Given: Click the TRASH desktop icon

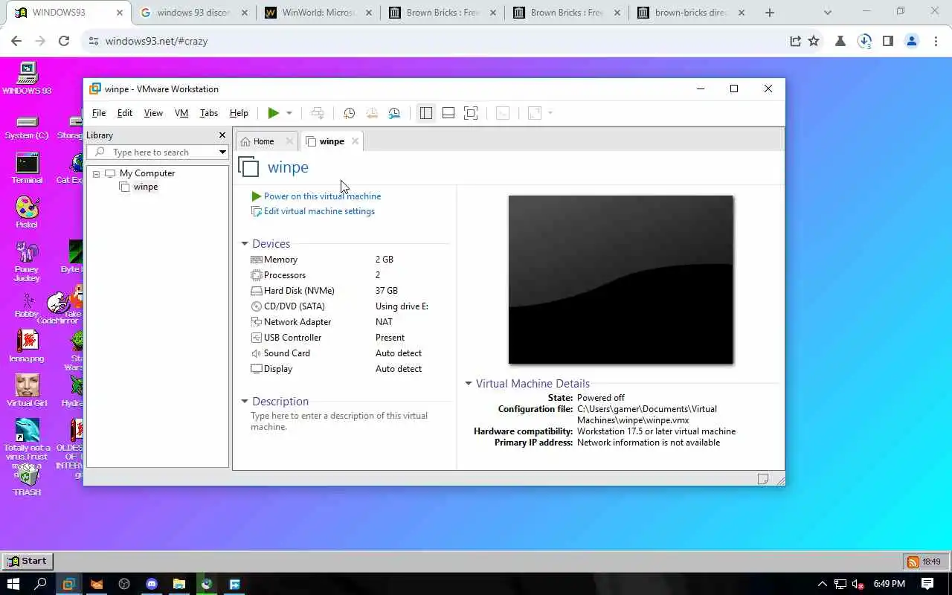Looking at the screenshot, I should tap(27, 480).
